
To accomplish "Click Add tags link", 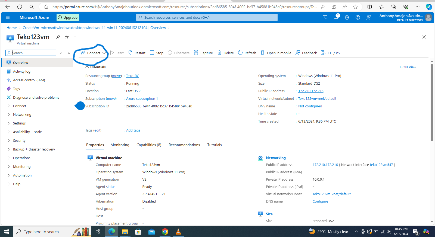I will coord(133,130).
